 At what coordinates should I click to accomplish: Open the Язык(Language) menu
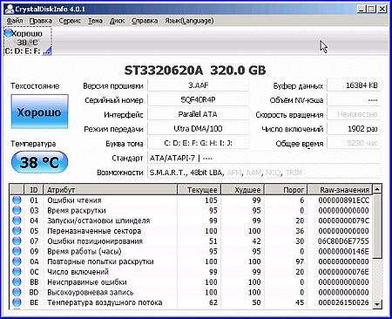(189, 21)
